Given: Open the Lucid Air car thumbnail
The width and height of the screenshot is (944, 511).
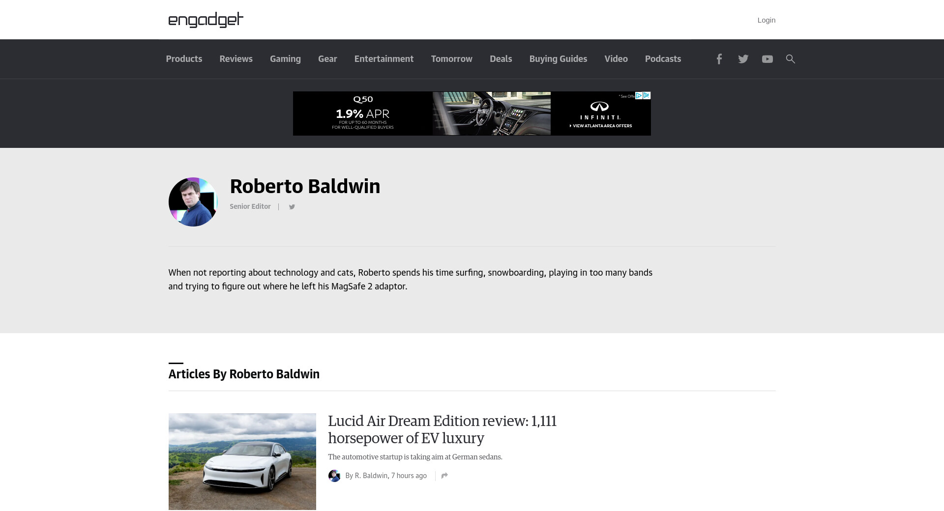Looking at the screenshot, I should [242, 461].
